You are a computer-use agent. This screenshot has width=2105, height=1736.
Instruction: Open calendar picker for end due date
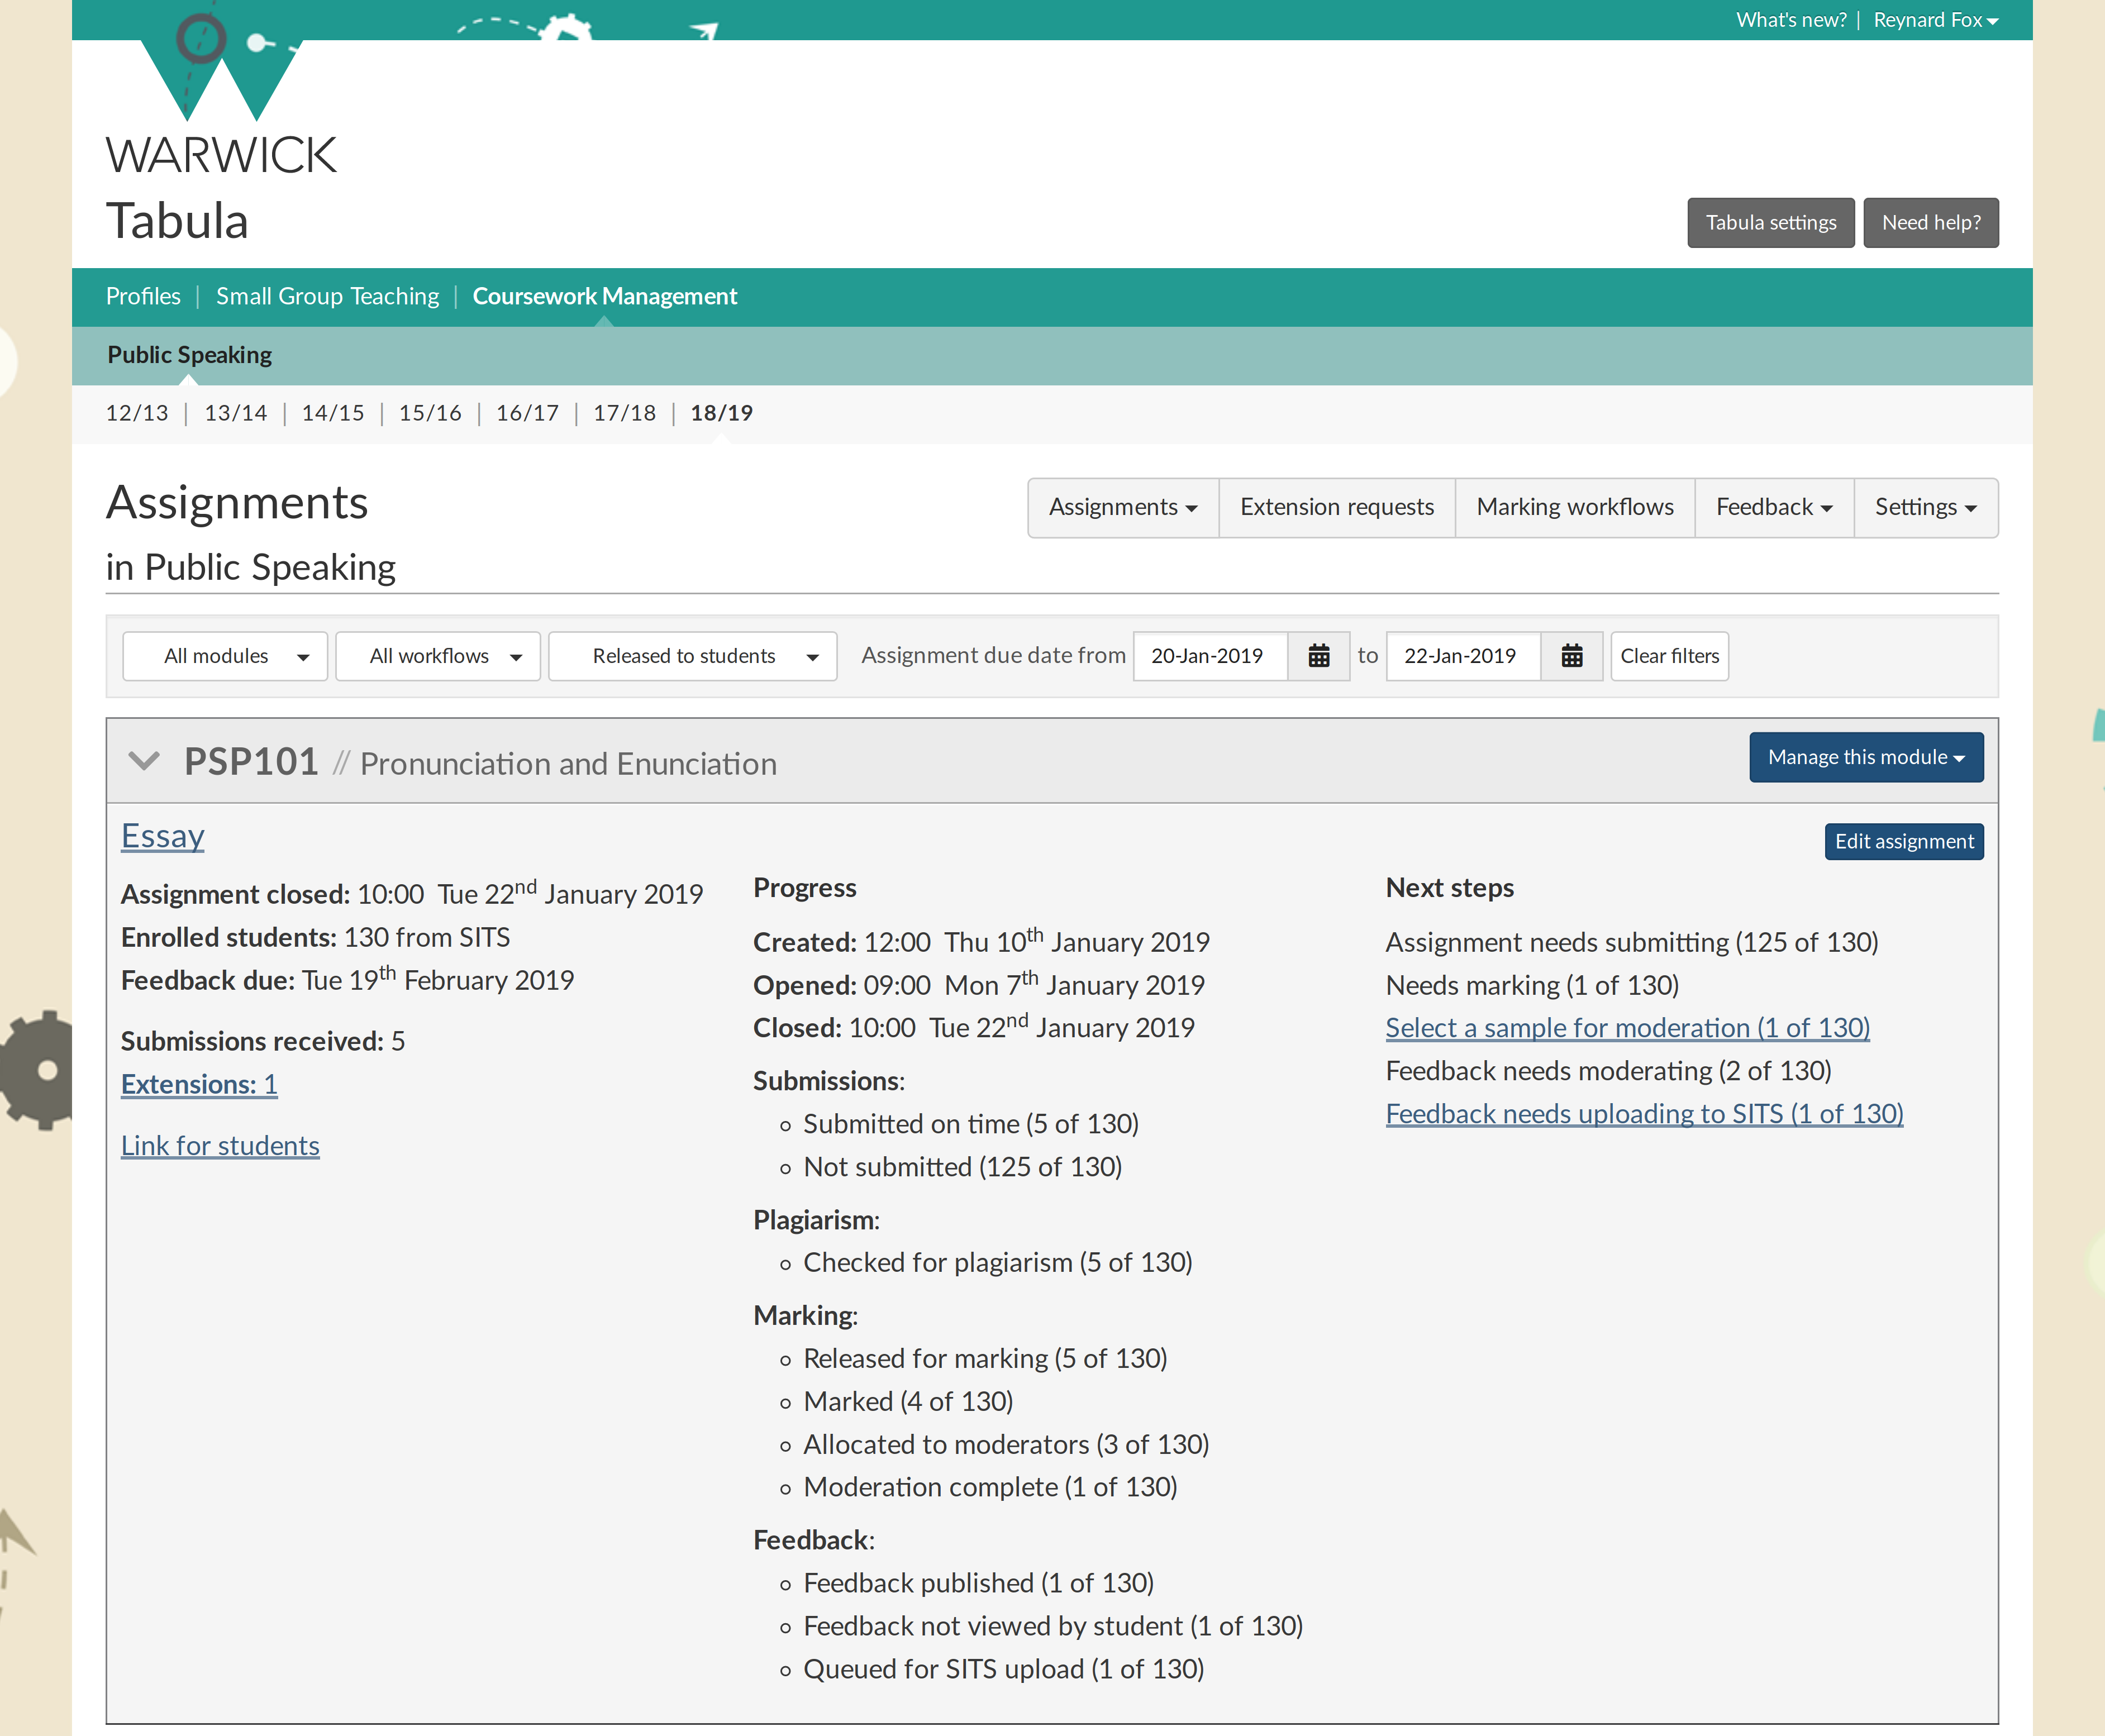[x=1571, y=656]
